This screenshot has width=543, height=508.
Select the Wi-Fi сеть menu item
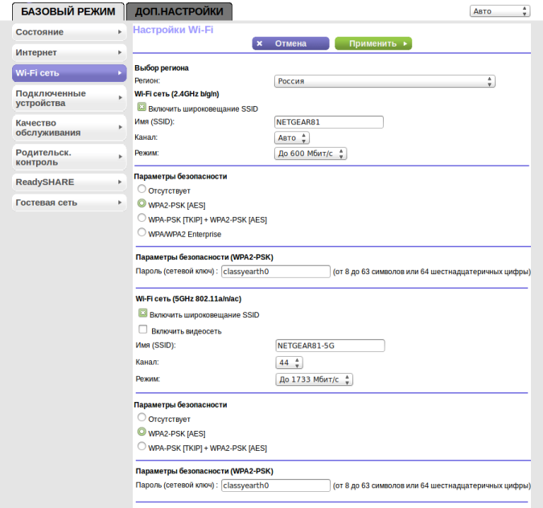69,73
